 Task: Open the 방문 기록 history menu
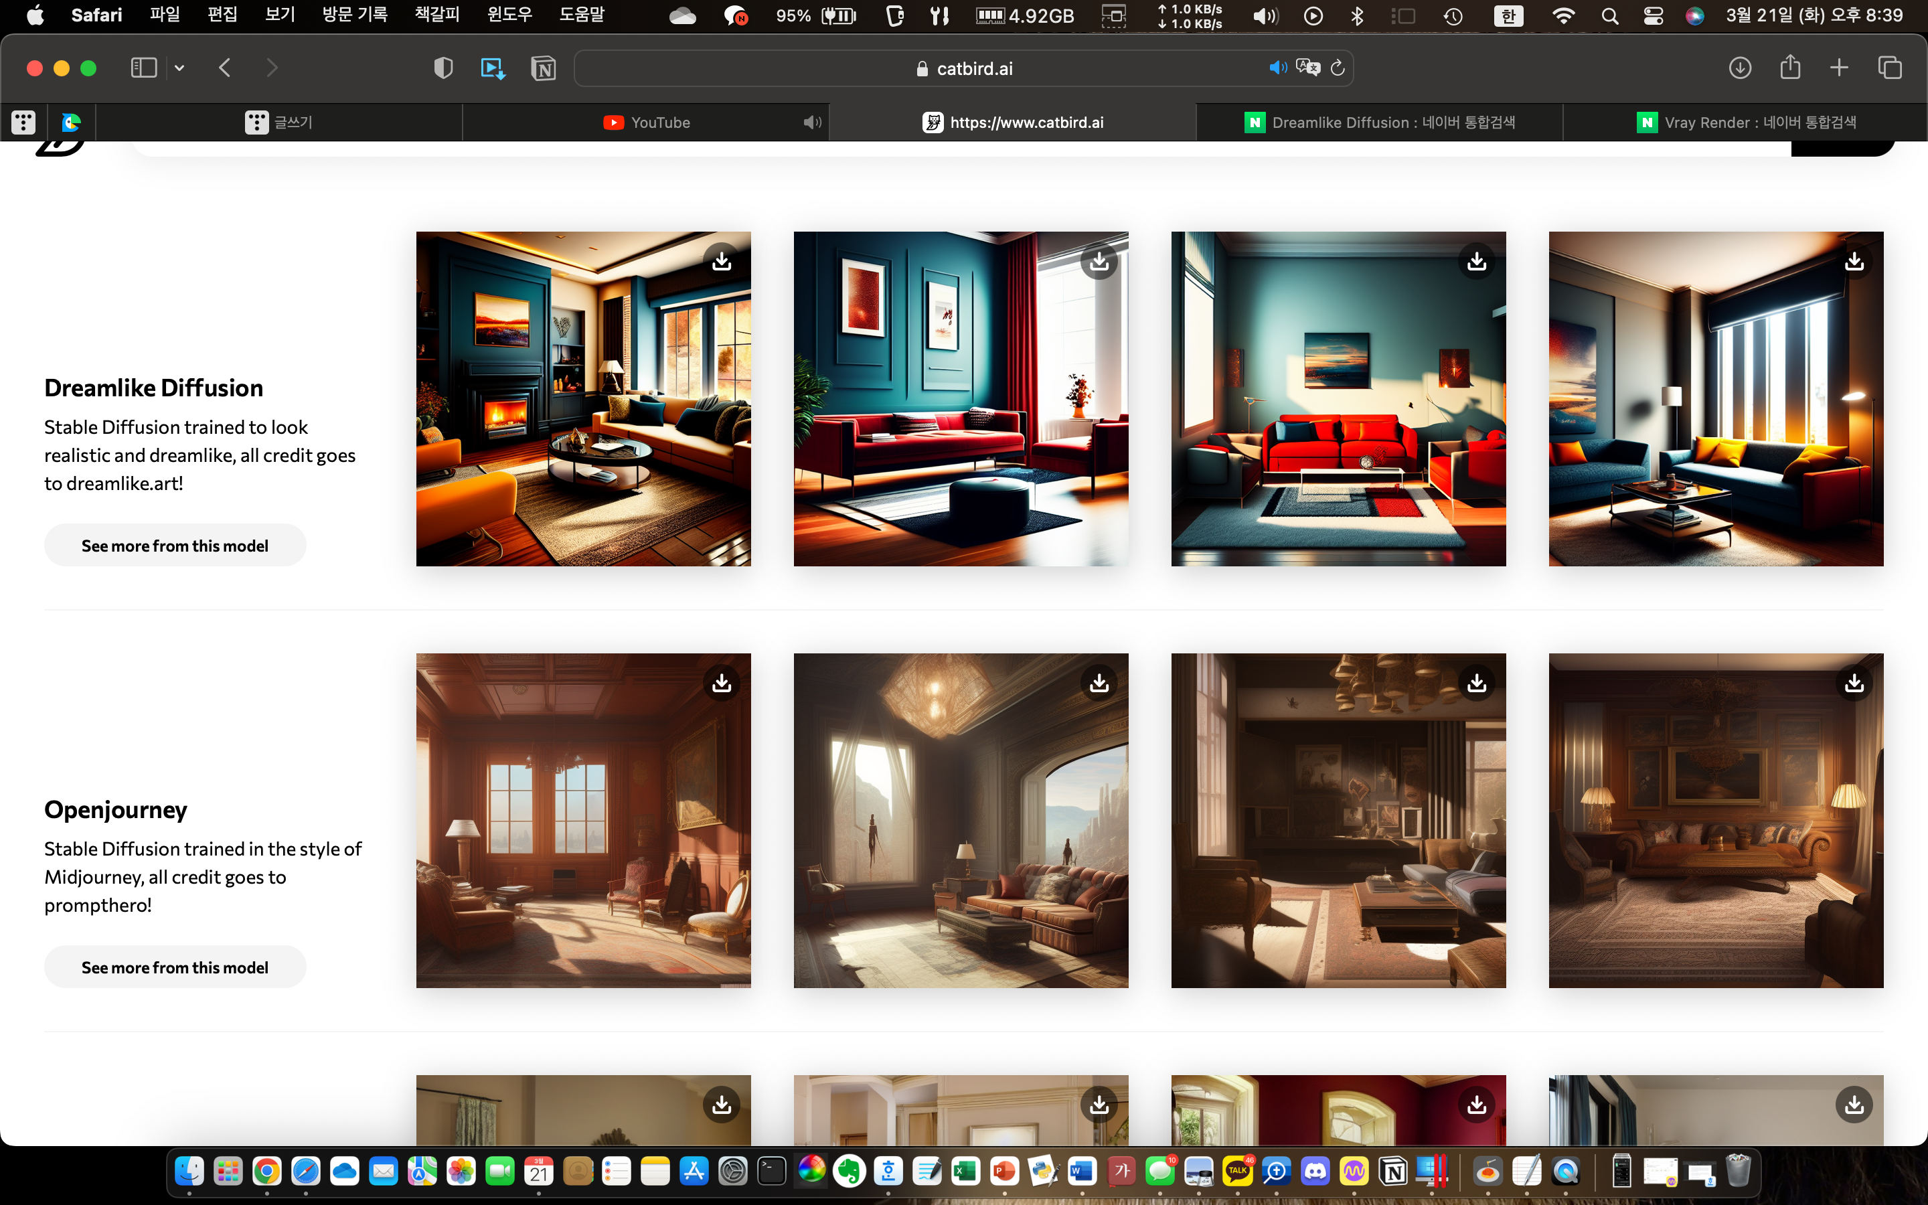pos(355,15)
